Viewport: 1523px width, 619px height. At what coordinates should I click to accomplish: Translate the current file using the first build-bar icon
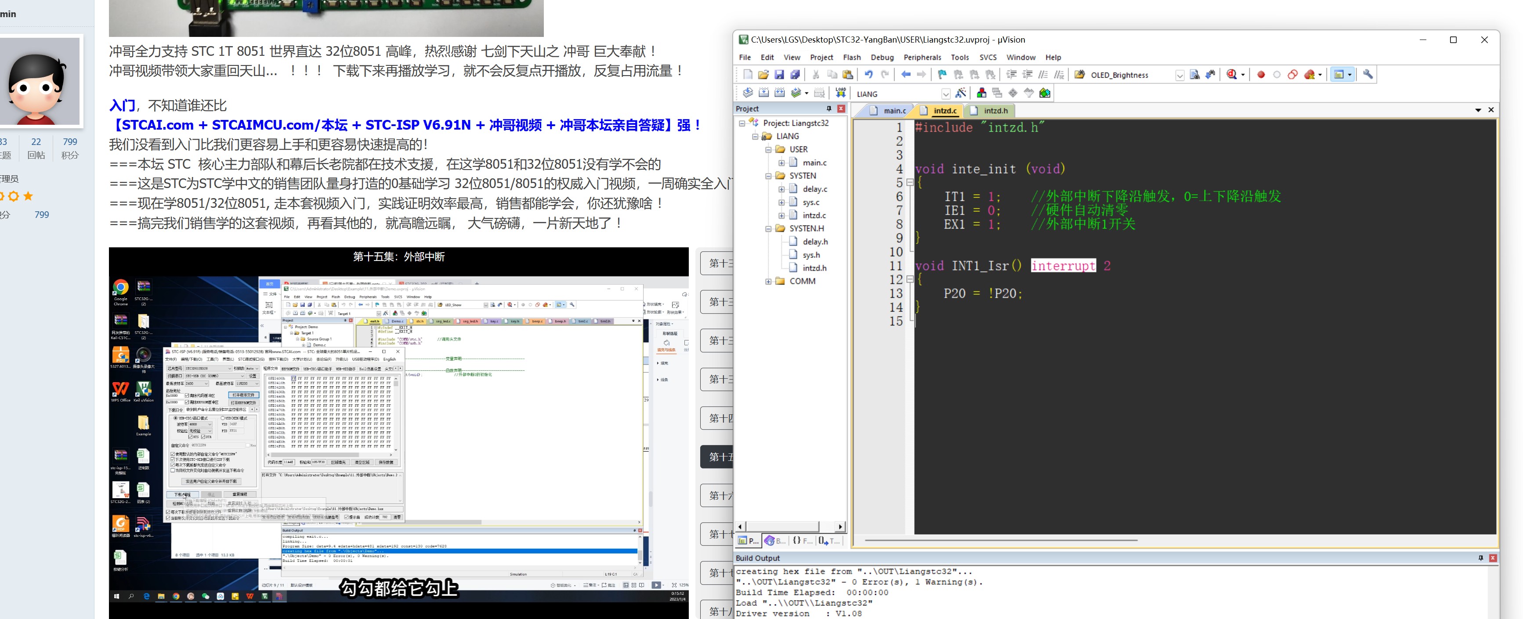(747, 93)
